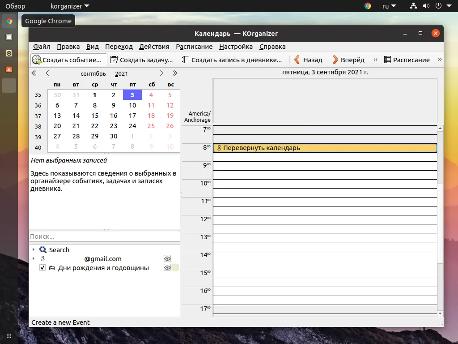Screen dimensions: 458x344
Task: Open the Расписание agenda view icon
Action: pyautogui.click(x=387, y=60)
